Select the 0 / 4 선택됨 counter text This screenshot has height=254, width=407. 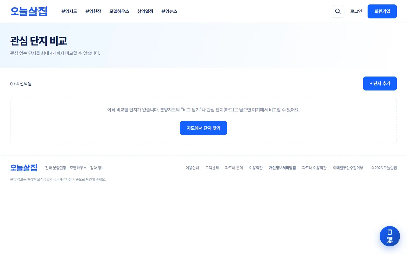coord(21,84)
